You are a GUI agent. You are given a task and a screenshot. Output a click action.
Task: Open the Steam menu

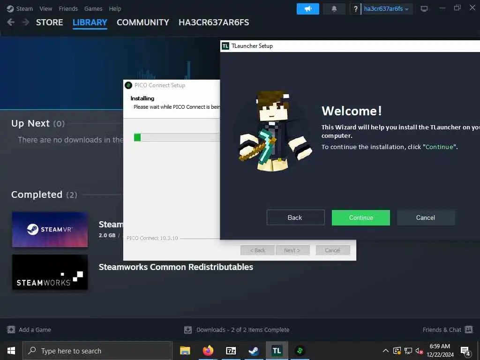(24, 8)
